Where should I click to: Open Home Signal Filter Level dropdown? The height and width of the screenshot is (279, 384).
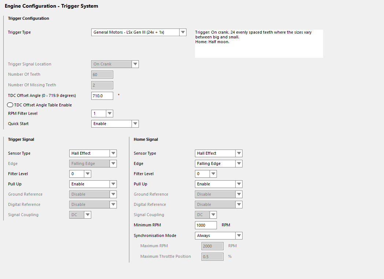coord(206,174)
